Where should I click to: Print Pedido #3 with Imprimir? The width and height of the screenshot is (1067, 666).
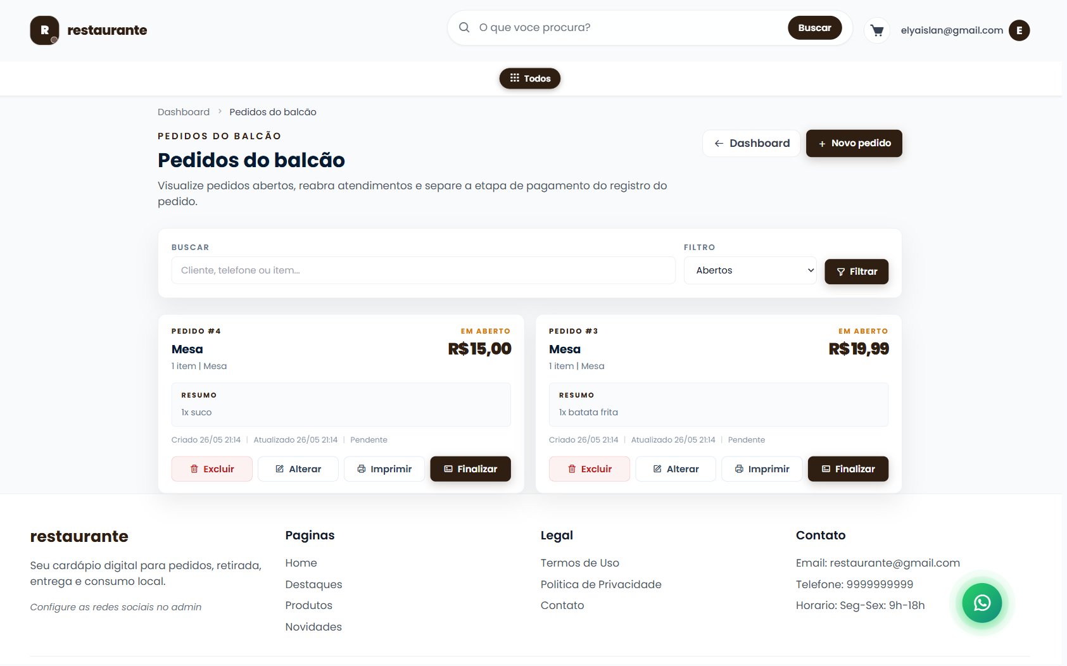(x=762, y=469)
